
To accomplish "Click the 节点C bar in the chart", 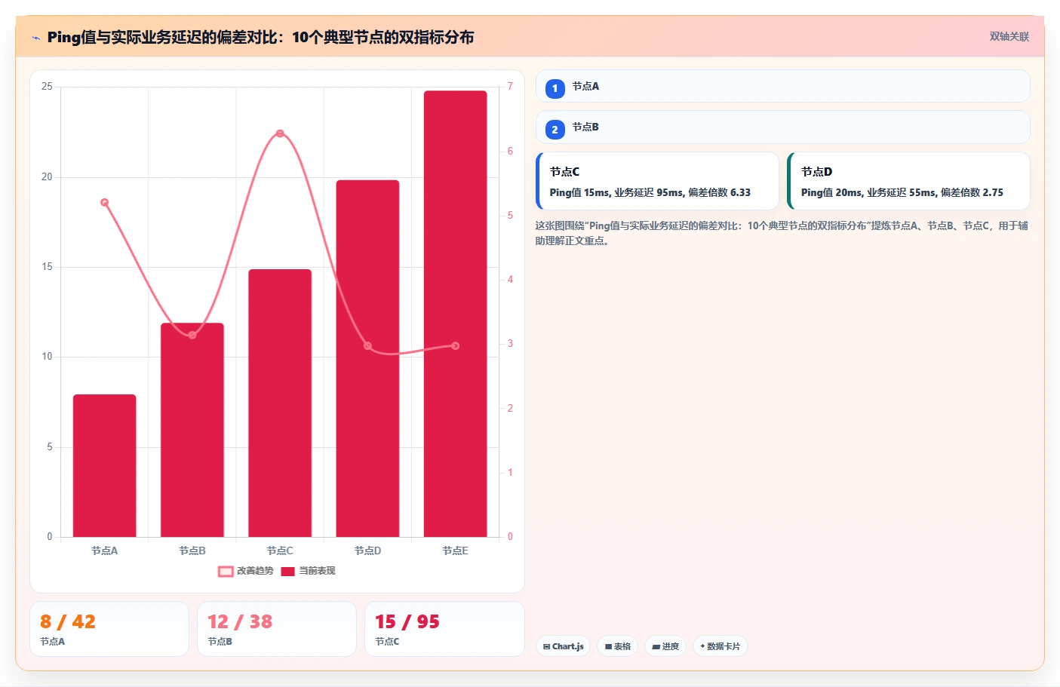I will tap(280, 403).
